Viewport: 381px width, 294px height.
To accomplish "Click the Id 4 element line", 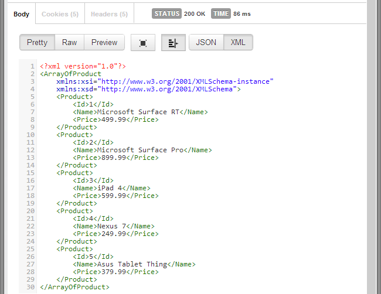I will (x=93, y=218).
